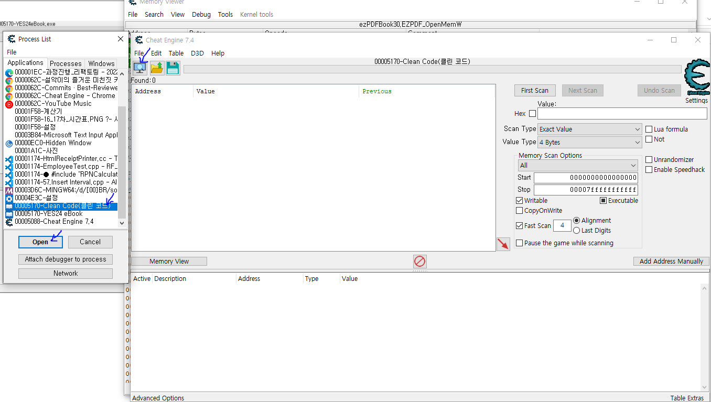Open the D3D menu

[x=197, y=53]
